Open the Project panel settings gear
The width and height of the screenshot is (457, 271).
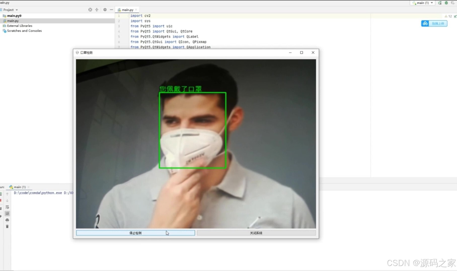[x=105, y=10]
